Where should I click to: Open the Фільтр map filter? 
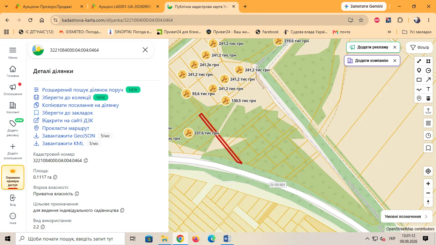pos(419,47)
